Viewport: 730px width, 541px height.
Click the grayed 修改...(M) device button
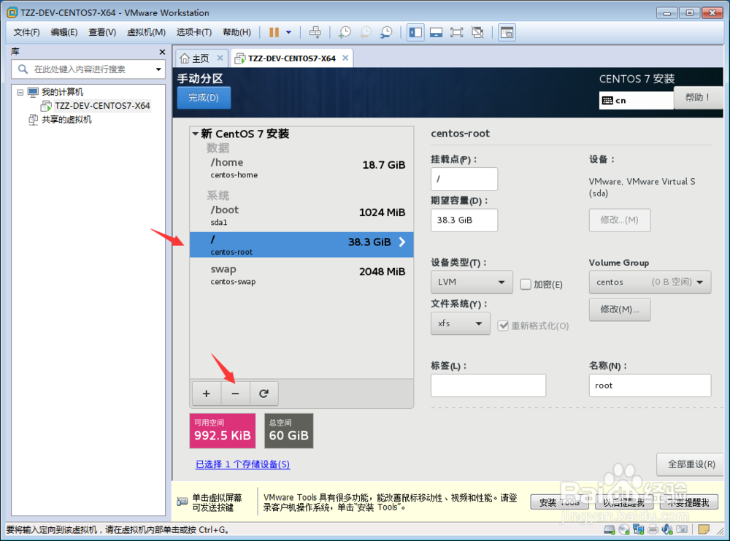[x=620, y=220]
